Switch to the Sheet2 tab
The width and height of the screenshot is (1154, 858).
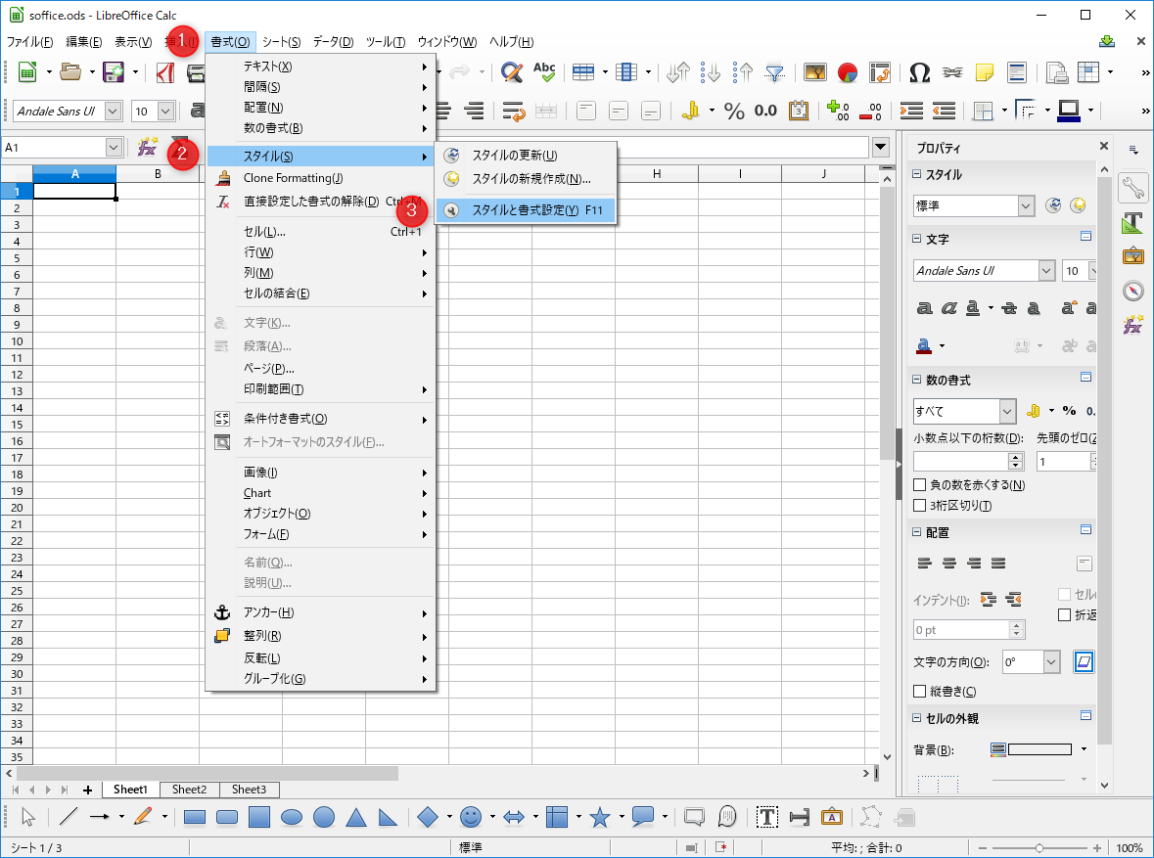tap(190, 790)
